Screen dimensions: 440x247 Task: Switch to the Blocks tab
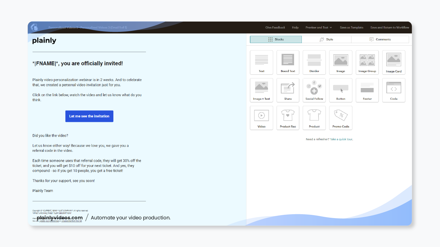point(276,40)
